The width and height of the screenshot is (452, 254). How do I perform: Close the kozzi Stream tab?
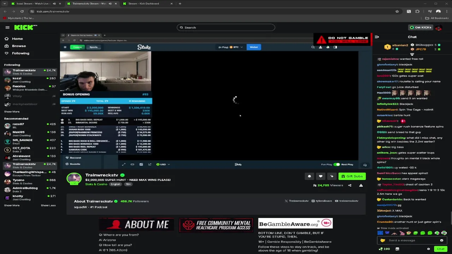click(x=60, y=4)
